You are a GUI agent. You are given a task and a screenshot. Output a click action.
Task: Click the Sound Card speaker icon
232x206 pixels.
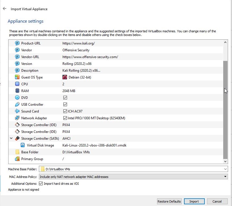tap(17, 111)
